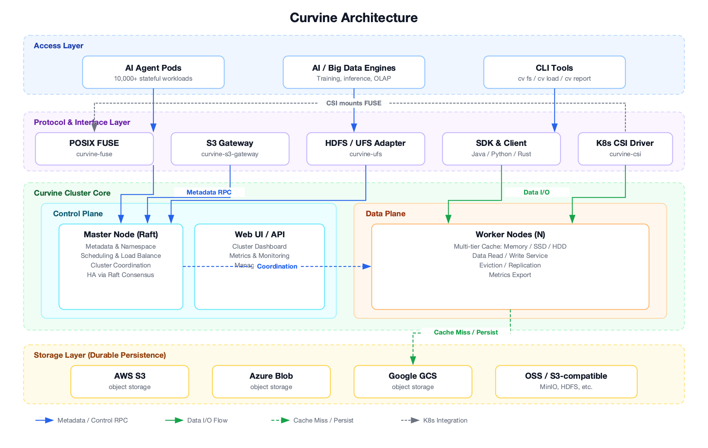
Task: Click the Curvine Architecture title
Action: [x=354, y=18]
